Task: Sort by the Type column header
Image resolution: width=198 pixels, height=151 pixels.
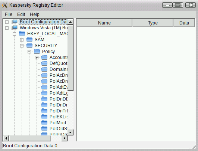Action: [x=153, y=23]
